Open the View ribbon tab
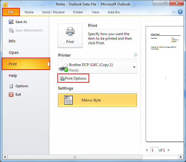 click(95, 12)
